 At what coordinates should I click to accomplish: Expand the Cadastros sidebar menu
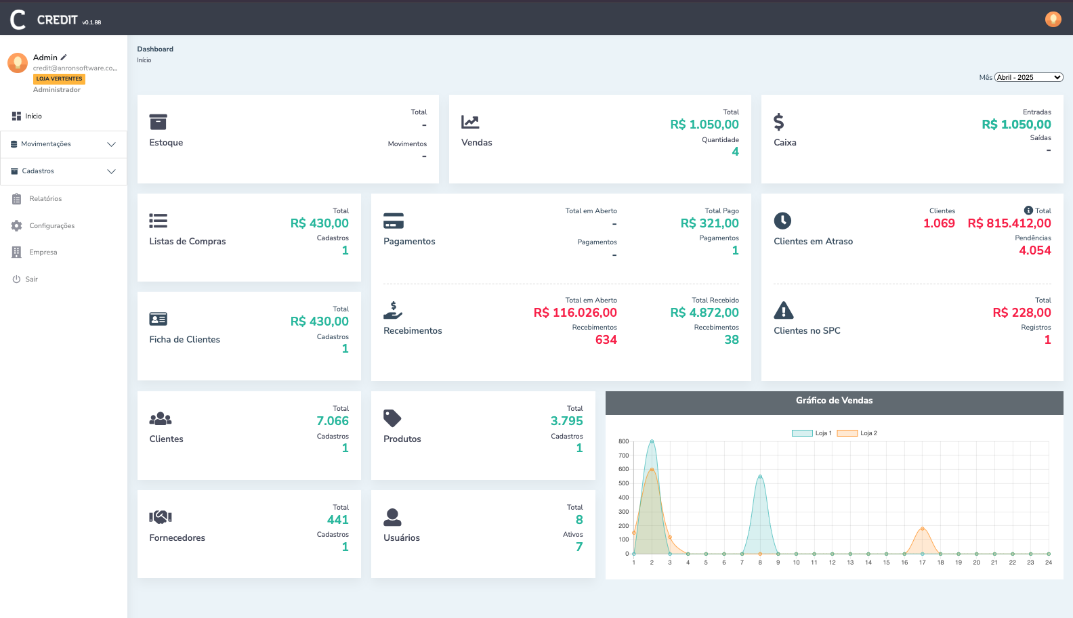64,171
